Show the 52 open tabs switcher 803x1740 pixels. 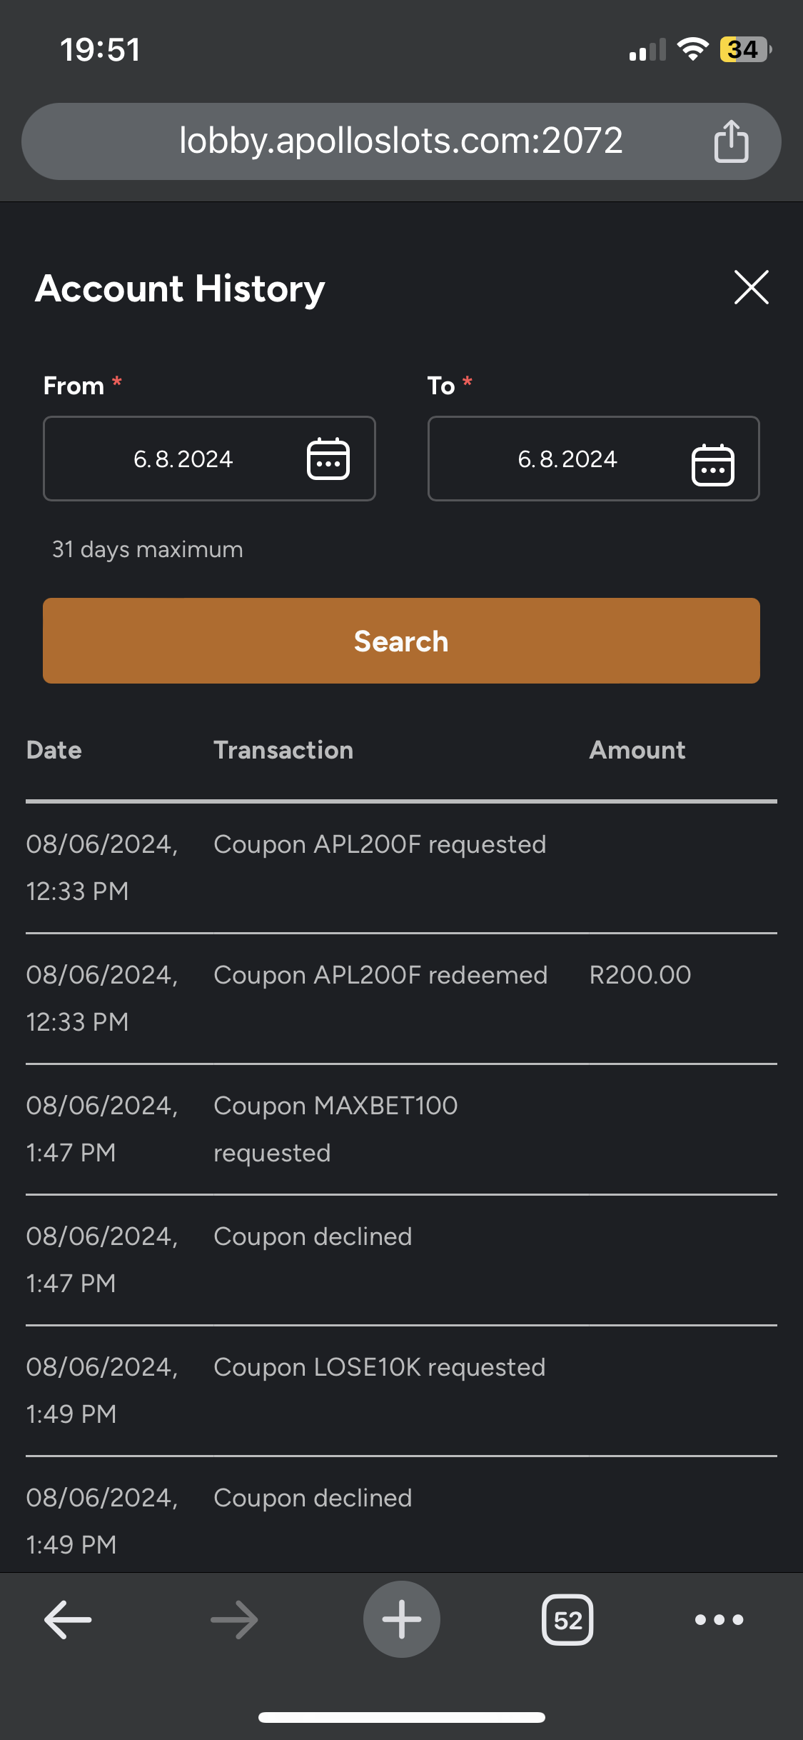tap(567, 1619)
